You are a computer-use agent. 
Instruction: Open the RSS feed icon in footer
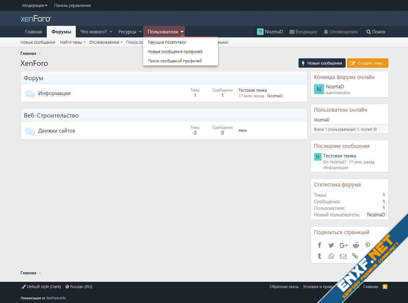385,286
